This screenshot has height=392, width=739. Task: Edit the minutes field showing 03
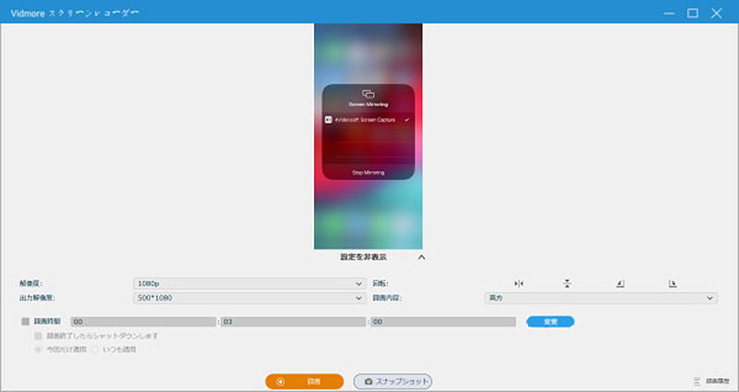click(293, 322)
